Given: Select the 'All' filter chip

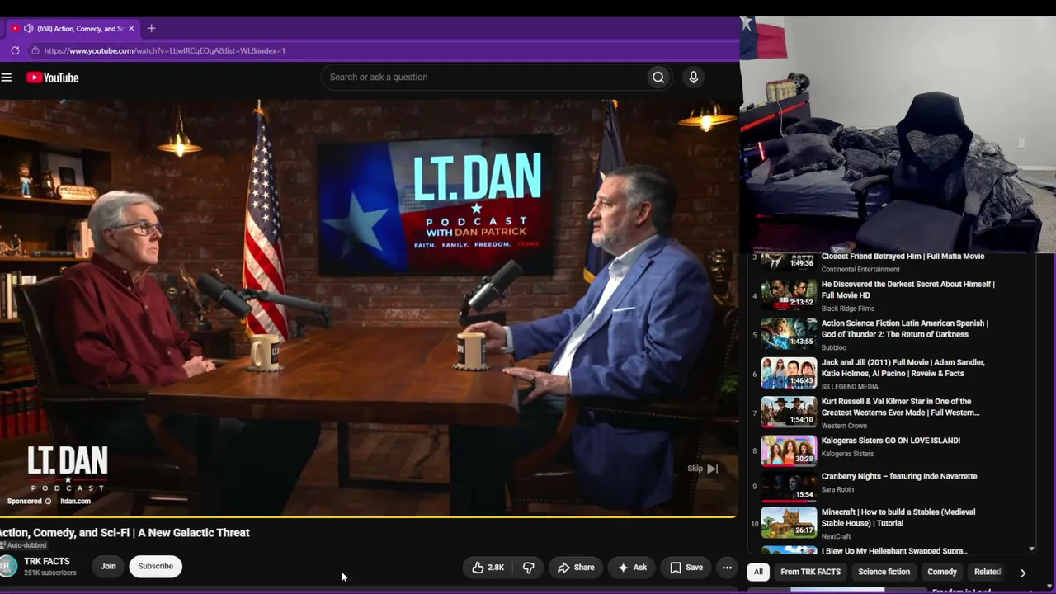Looking at the screenshot, I should (758, 572).
